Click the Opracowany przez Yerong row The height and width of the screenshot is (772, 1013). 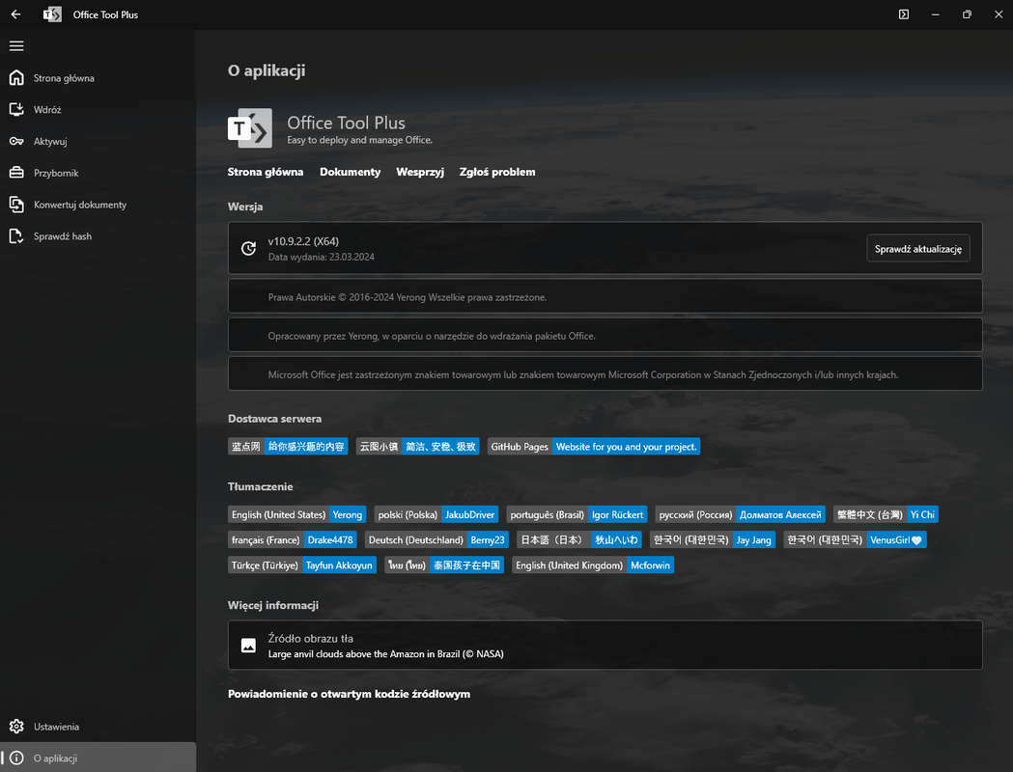[605, 336]
